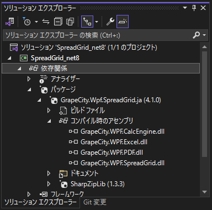
Task: Select the ビルド ファイル item
Action: click(88, 111)
